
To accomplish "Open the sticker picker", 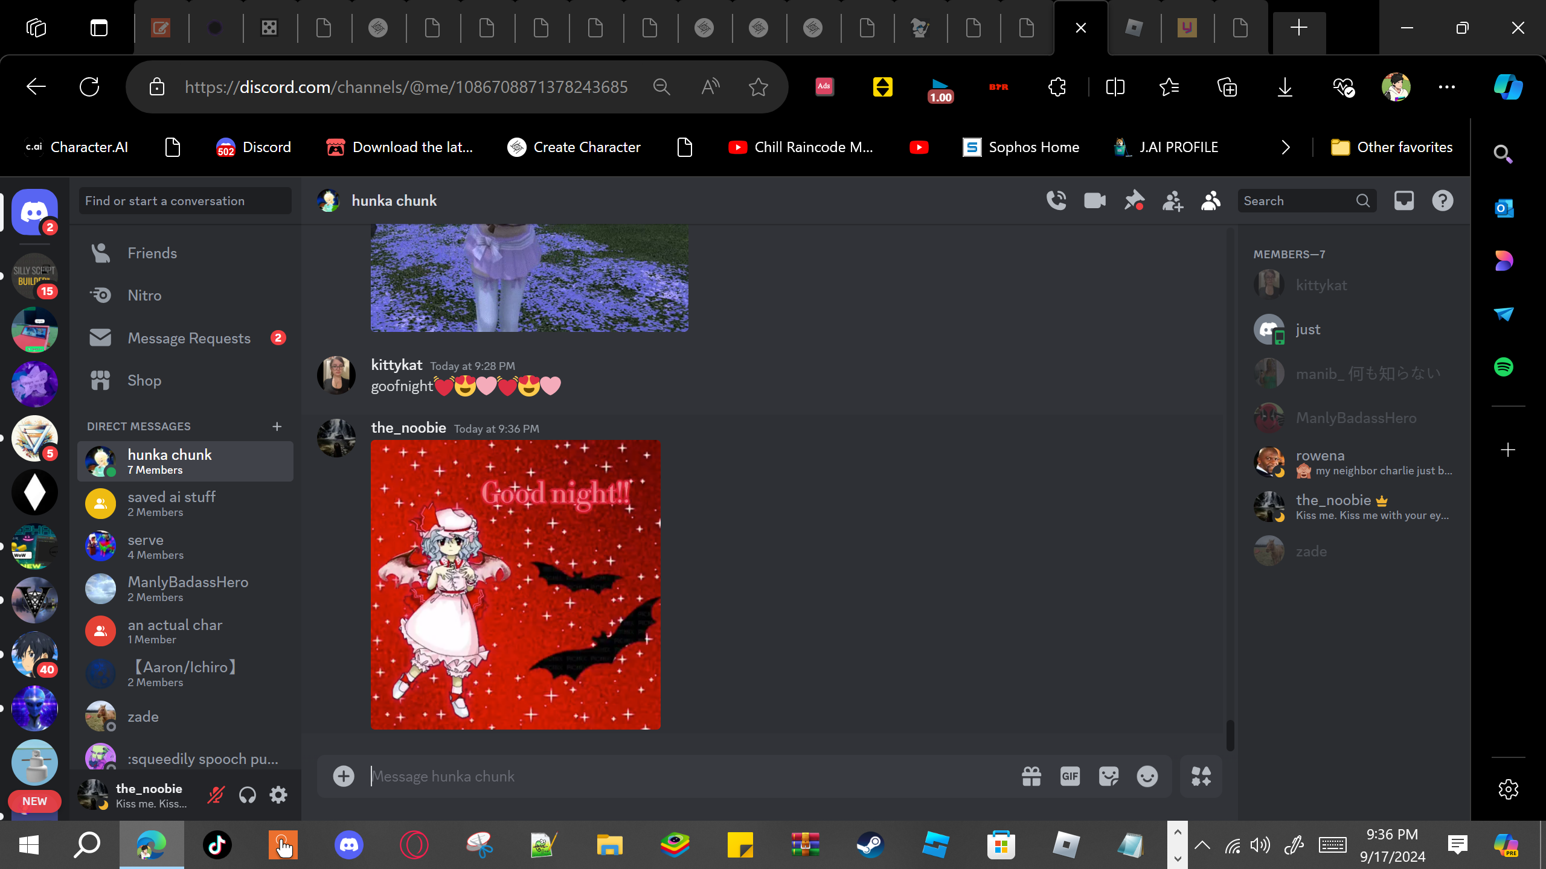I will click(1108, 777).
